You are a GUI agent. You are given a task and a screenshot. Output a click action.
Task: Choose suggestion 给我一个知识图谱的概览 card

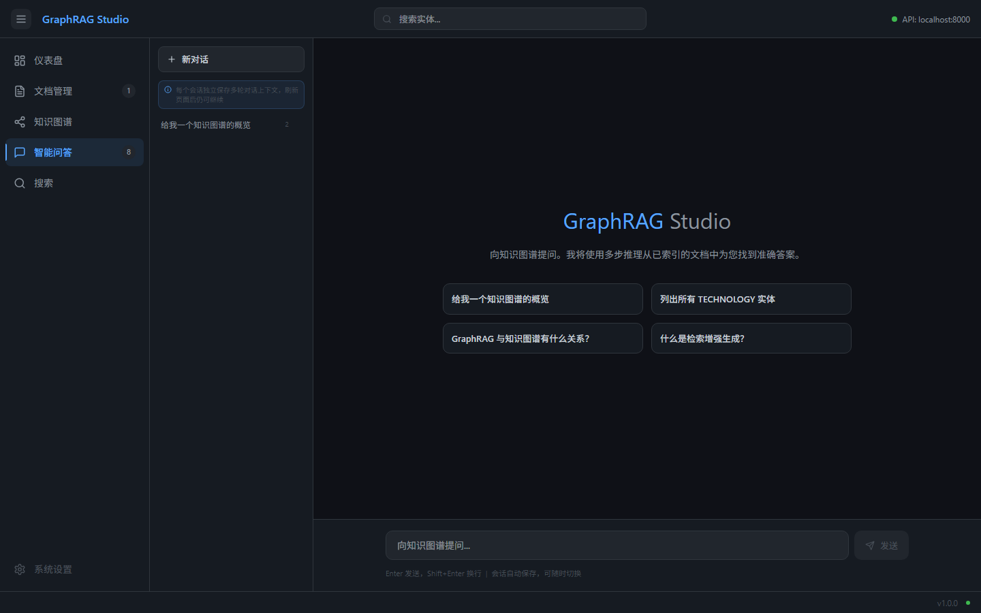(542, 299)
